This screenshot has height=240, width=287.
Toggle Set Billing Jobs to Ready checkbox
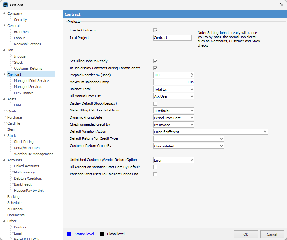tap(156, 61)
